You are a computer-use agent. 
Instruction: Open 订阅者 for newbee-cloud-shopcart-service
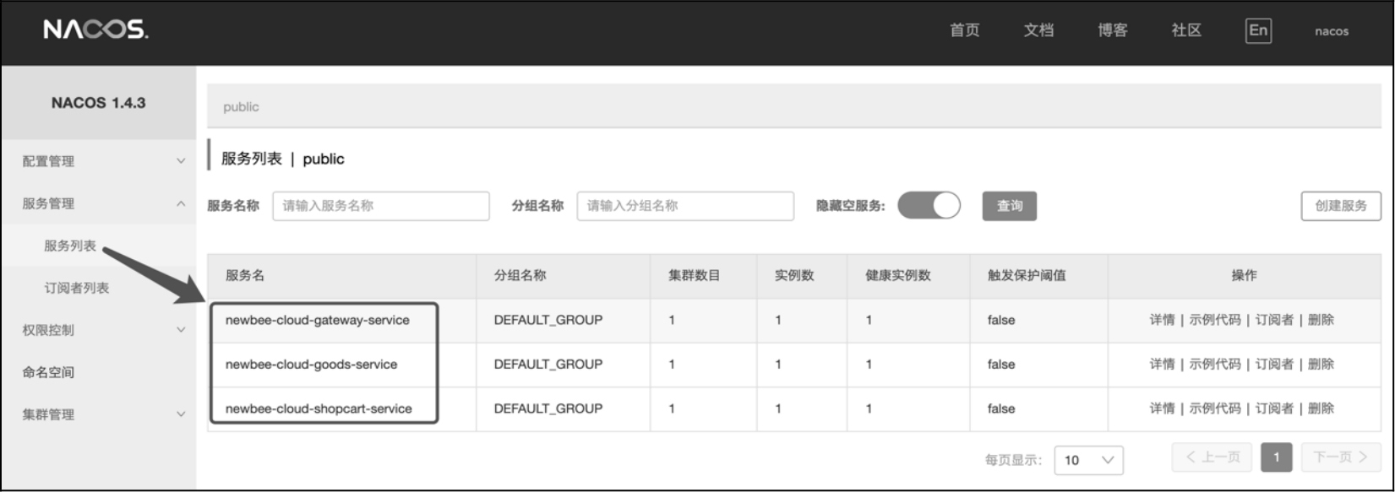(x=1274, y=408)
